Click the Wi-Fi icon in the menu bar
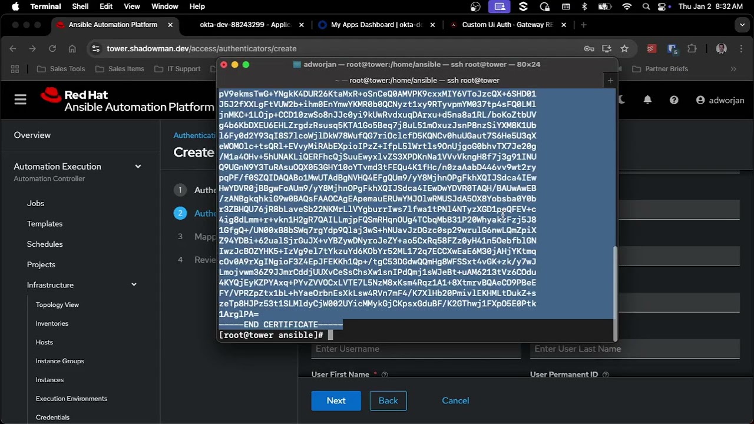This screenshot has height=424, width=754. click(x=627, y=6)
